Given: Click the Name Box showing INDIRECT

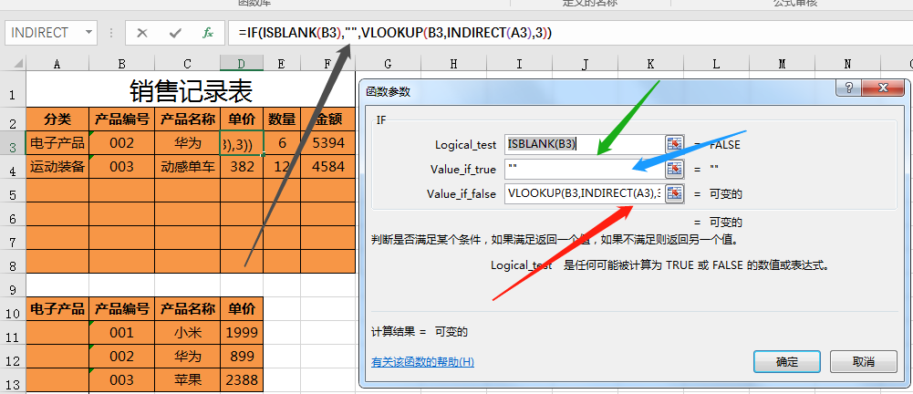Looking at the screenshot, I should 44,33.
